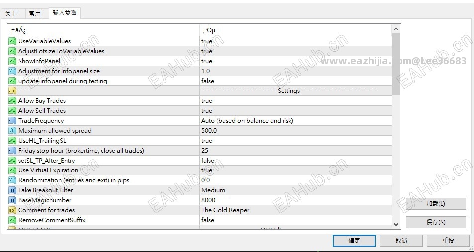The image size is (474, 252).
Task: Click the Maximum allowed spread icon
Action: [x=12, y=131]
